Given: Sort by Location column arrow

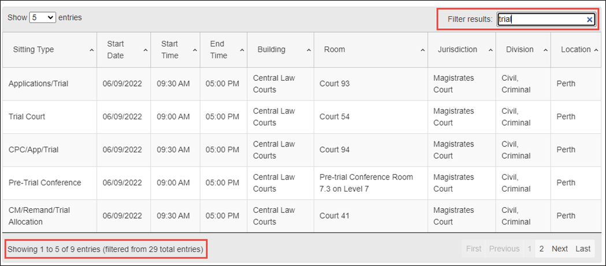Looking at the screenshot, I should 596,50.
